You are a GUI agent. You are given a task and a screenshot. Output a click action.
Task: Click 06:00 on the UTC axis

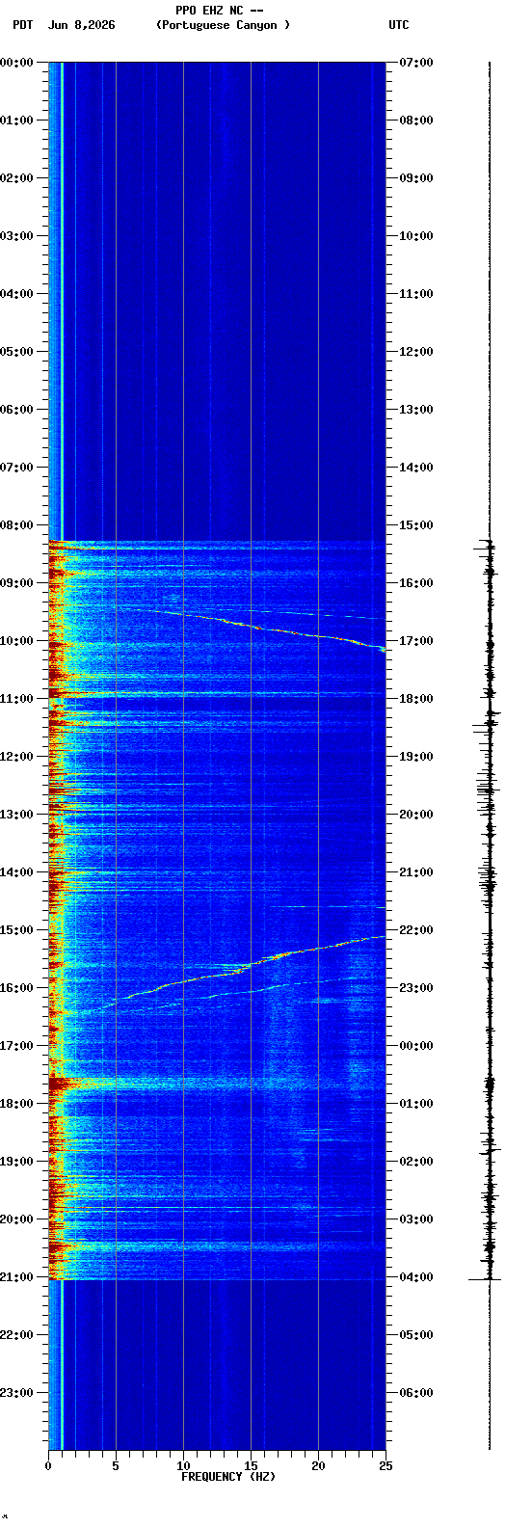(416, 1393)
